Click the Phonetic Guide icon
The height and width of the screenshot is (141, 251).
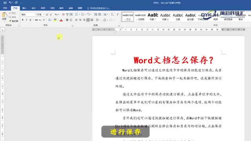coord(67,14)
